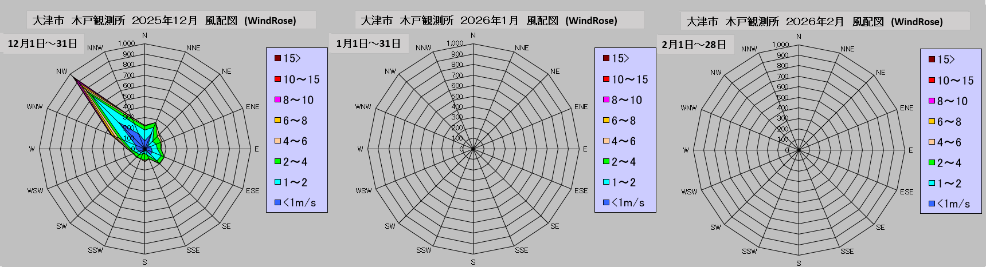
Task: Select the 2月1日～28日 date range label
Action: coord(694,45)
